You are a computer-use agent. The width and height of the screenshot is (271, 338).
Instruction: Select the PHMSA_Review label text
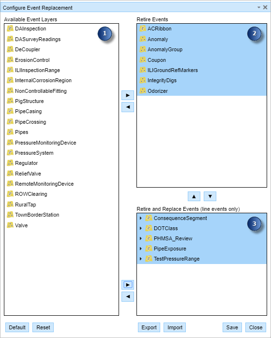coord(173,238)
